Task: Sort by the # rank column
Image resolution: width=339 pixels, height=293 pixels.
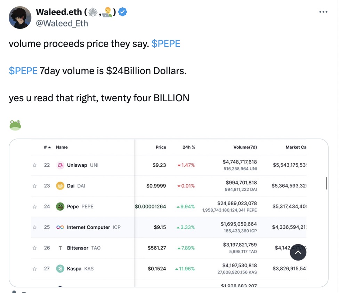Action: point(47,147)
